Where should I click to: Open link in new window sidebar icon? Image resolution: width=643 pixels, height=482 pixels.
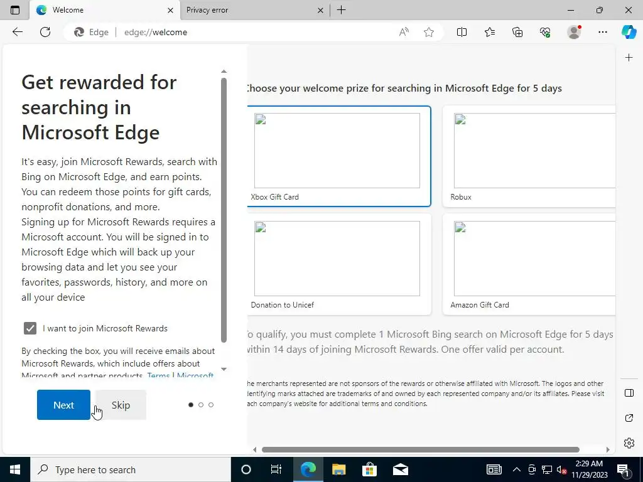[629, 418]
